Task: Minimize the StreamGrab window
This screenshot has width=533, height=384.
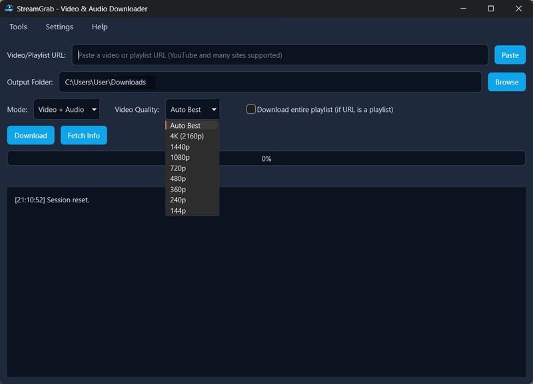Action: 463,9
